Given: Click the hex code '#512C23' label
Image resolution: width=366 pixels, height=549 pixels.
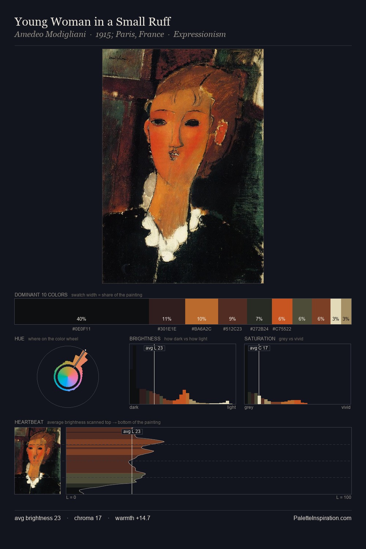Looking at the screenshot, I should 232,329.
